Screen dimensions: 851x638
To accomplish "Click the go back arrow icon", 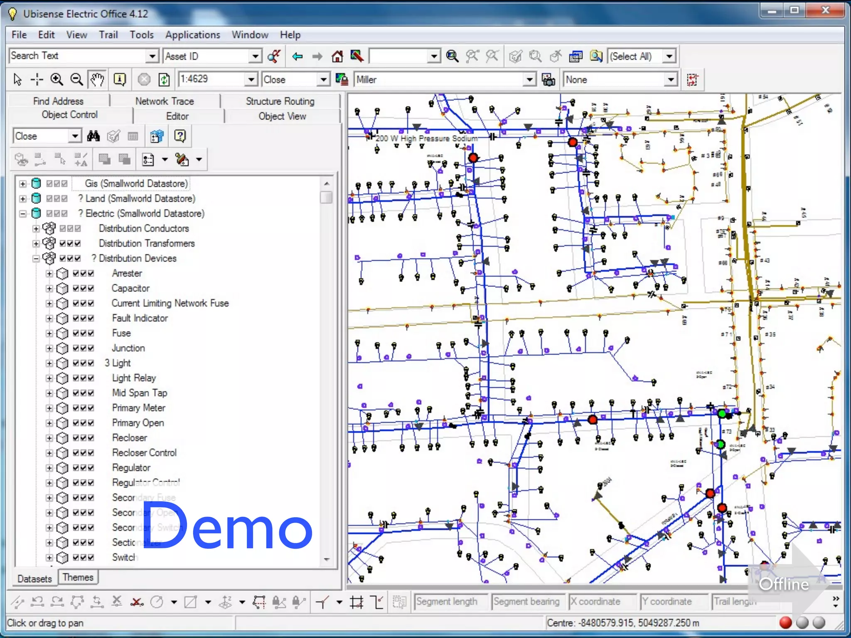I will 297,56.
